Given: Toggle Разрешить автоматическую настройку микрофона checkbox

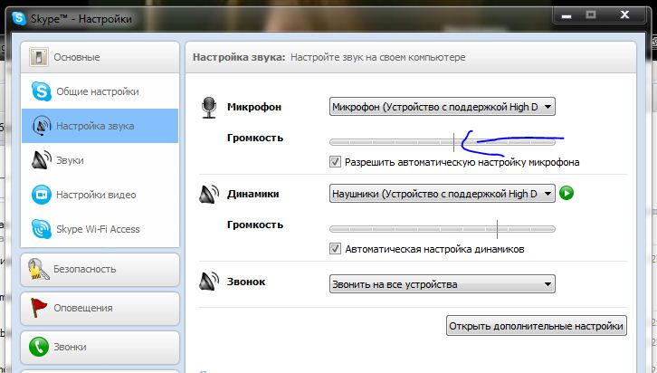Looking at the screenshot, I should 335,162.
